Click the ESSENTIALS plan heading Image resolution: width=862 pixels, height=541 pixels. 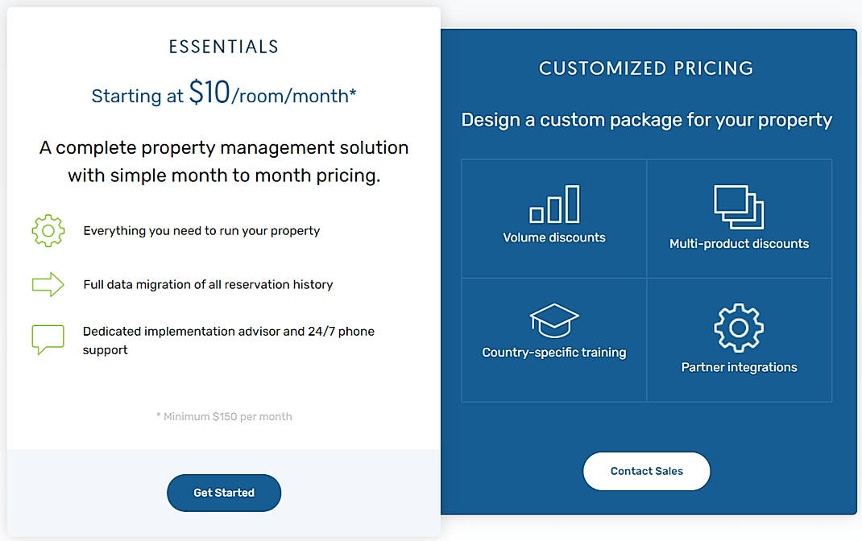click(x=223, y=46)
